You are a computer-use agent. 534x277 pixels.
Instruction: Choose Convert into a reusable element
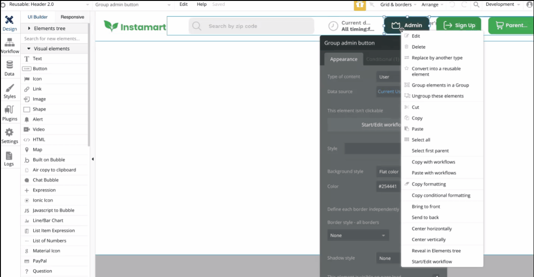click(442, 71)
